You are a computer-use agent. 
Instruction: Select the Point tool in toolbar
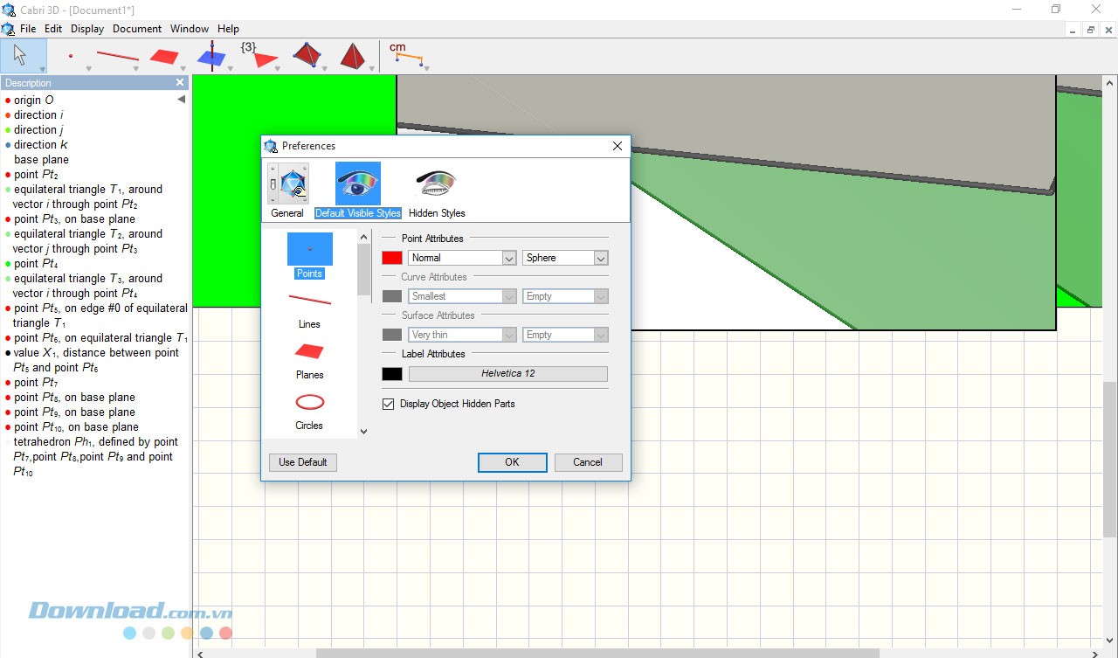(71, 56)
